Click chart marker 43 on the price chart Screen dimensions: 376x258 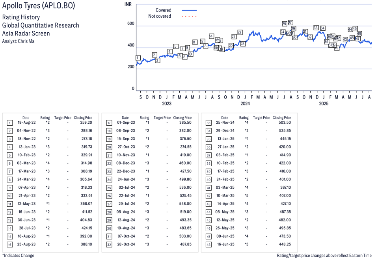pos(345,39)
